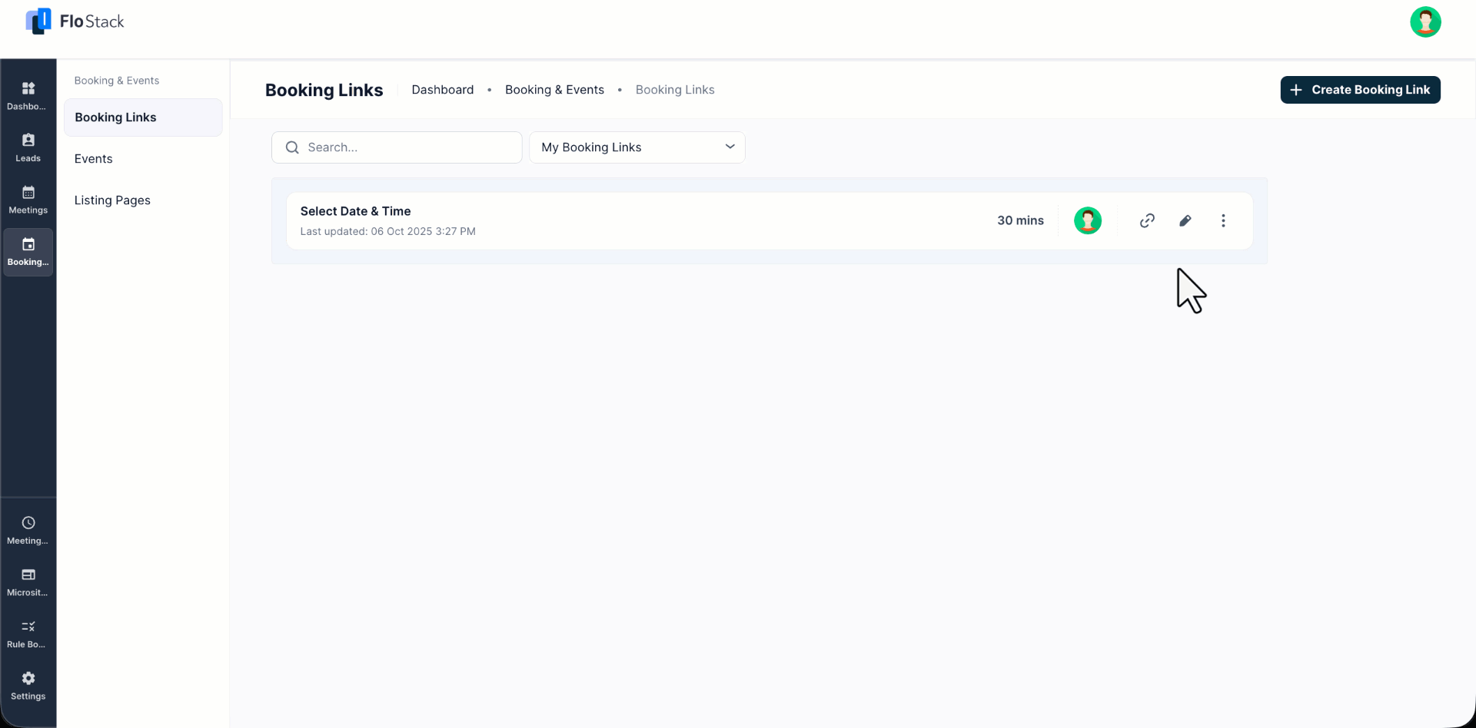Expand the My Booking Links dropdown

coord(637,147)
